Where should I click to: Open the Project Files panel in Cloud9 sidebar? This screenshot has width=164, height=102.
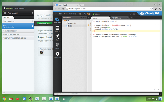[x=57, y=20]
